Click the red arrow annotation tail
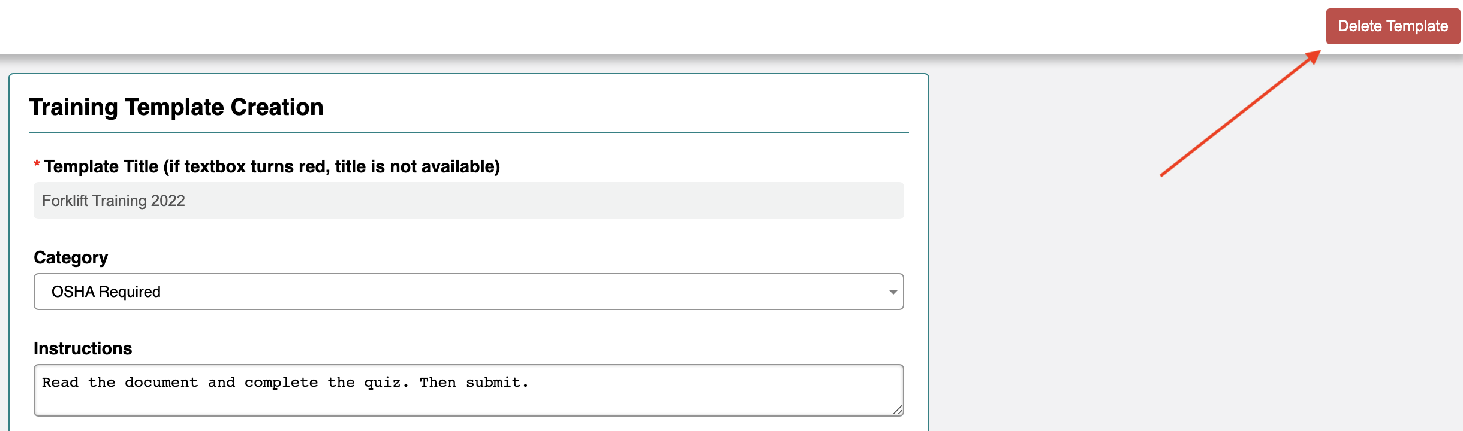 (x=1162, y=175)
